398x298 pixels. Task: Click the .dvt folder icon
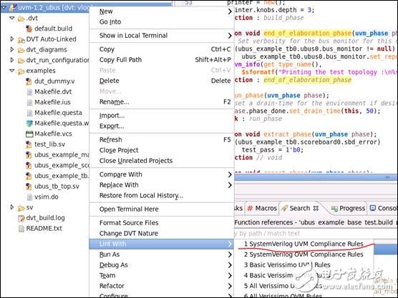point(21,19)
